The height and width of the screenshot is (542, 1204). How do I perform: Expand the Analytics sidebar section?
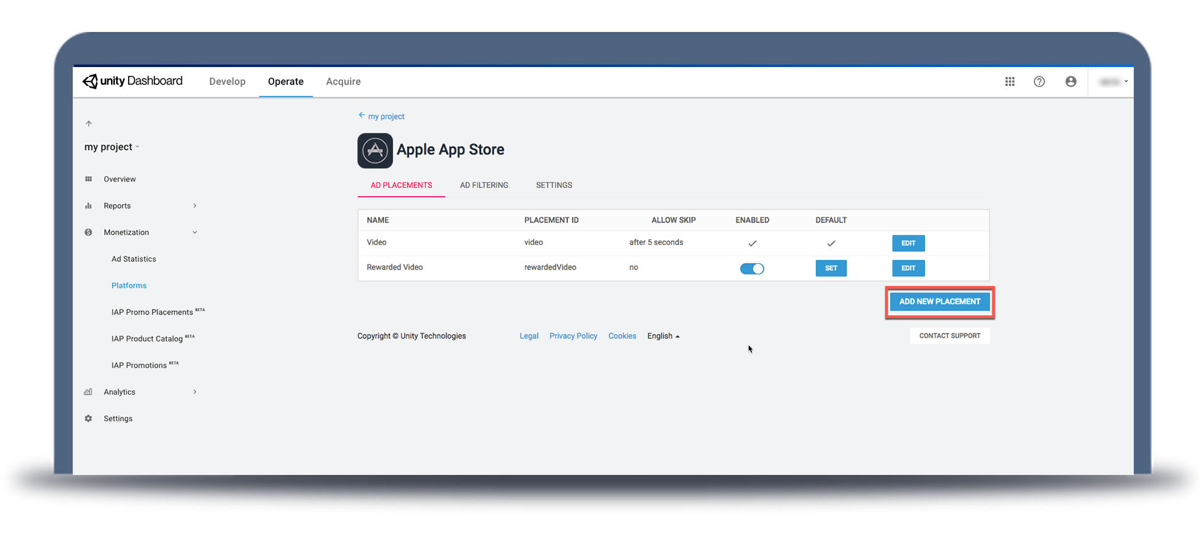click(195, 392)
